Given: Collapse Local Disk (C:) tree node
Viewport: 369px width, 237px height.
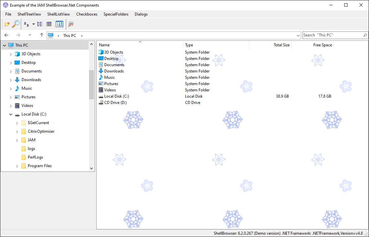Looking at the screenshot, I should [11, 114].
